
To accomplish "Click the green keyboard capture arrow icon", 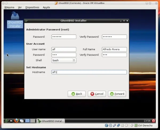I will coord(136,125).
